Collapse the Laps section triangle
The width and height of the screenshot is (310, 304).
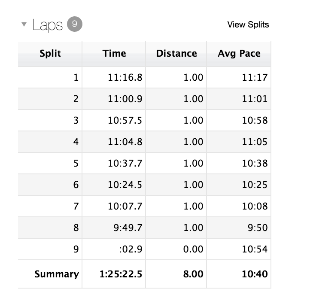click(24, 24)
